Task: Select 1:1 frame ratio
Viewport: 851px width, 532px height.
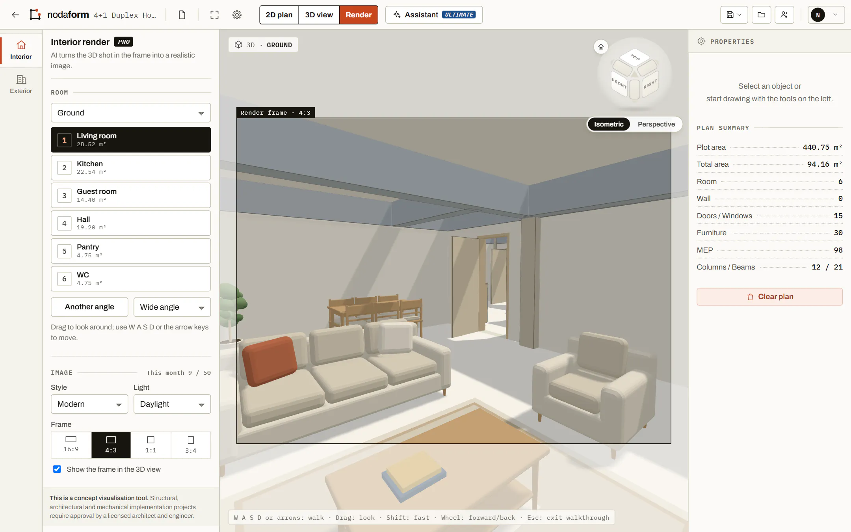Action: coord(151,445)
